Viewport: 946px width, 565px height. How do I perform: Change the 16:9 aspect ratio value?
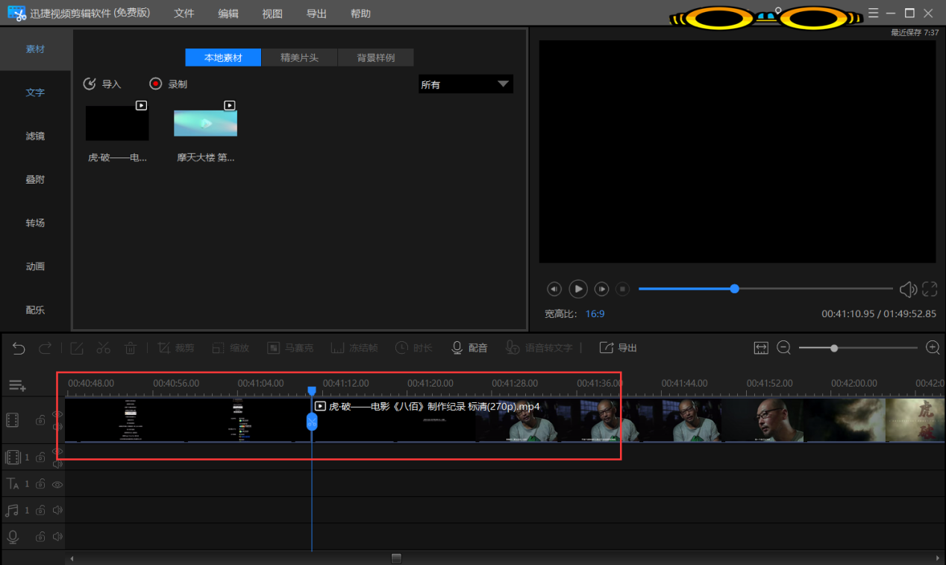595,313
